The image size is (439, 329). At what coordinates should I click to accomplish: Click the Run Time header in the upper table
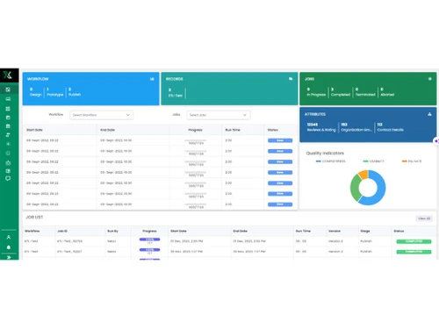point(233,130)
